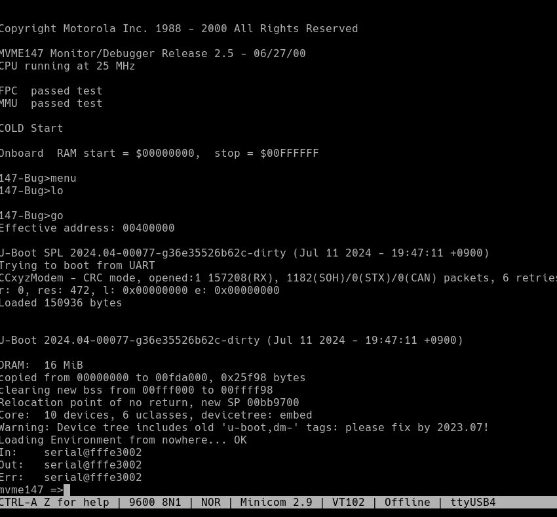Click 'Loaded 150936 bytes' line
557x517 pixels.
(x=61, y=303)
